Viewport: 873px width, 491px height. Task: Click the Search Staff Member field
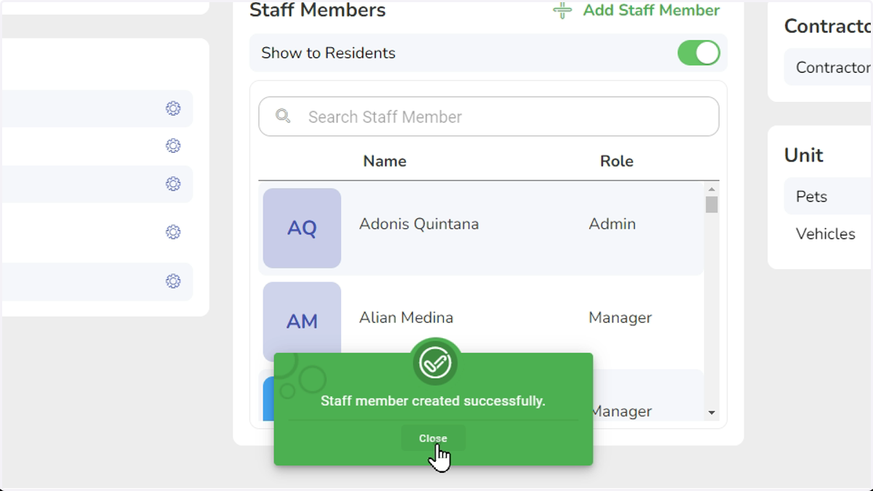coord(489,116)
